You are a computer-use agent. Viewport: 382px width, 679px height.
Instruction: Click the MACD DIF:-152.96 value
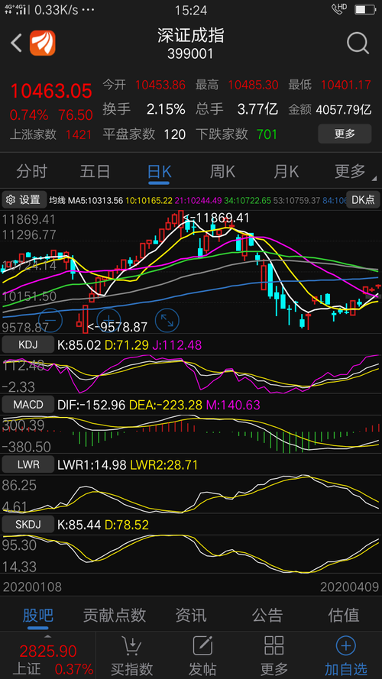click(x=92, y=406)
